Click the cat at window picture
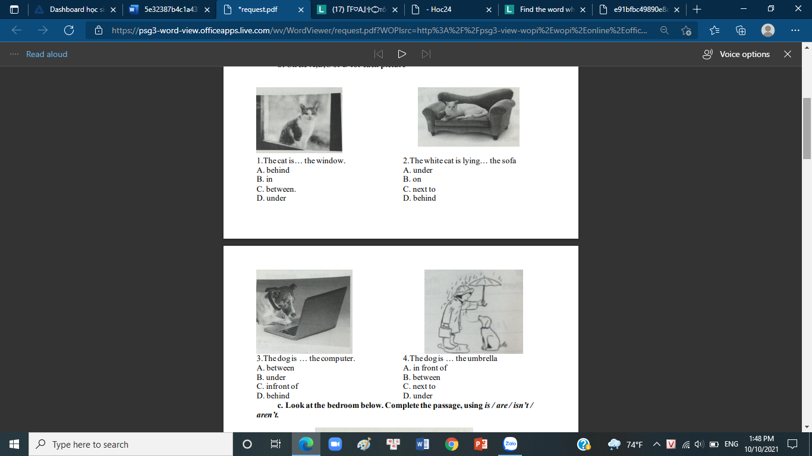The height and width of the screenshot is (456, 812). click(299, 119)
